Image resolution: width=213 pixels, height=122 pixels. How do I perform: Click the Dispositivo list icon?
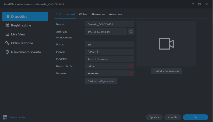7,17
